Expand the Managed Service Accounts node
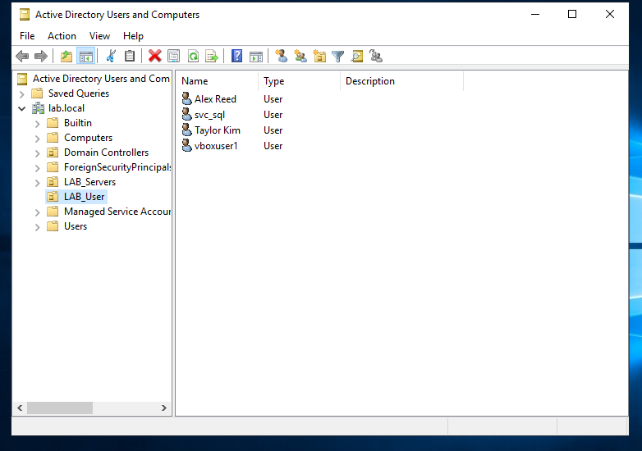Image resolution: width=642 pixels, height=451 pixels. (x=38, y=212)
